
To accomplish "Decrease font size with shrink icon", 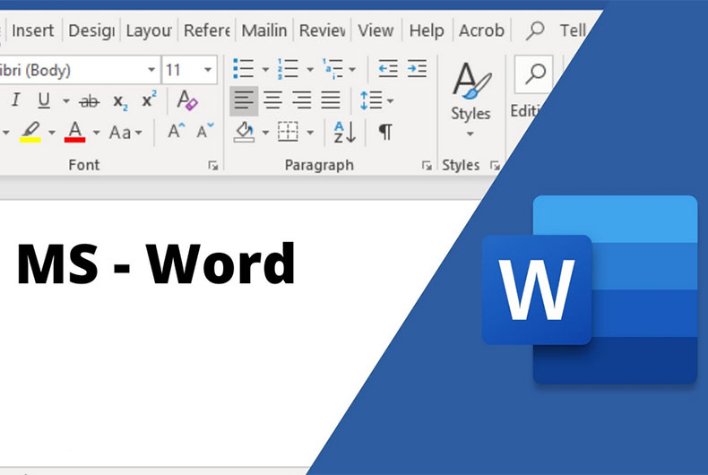I will click(205, 132).
